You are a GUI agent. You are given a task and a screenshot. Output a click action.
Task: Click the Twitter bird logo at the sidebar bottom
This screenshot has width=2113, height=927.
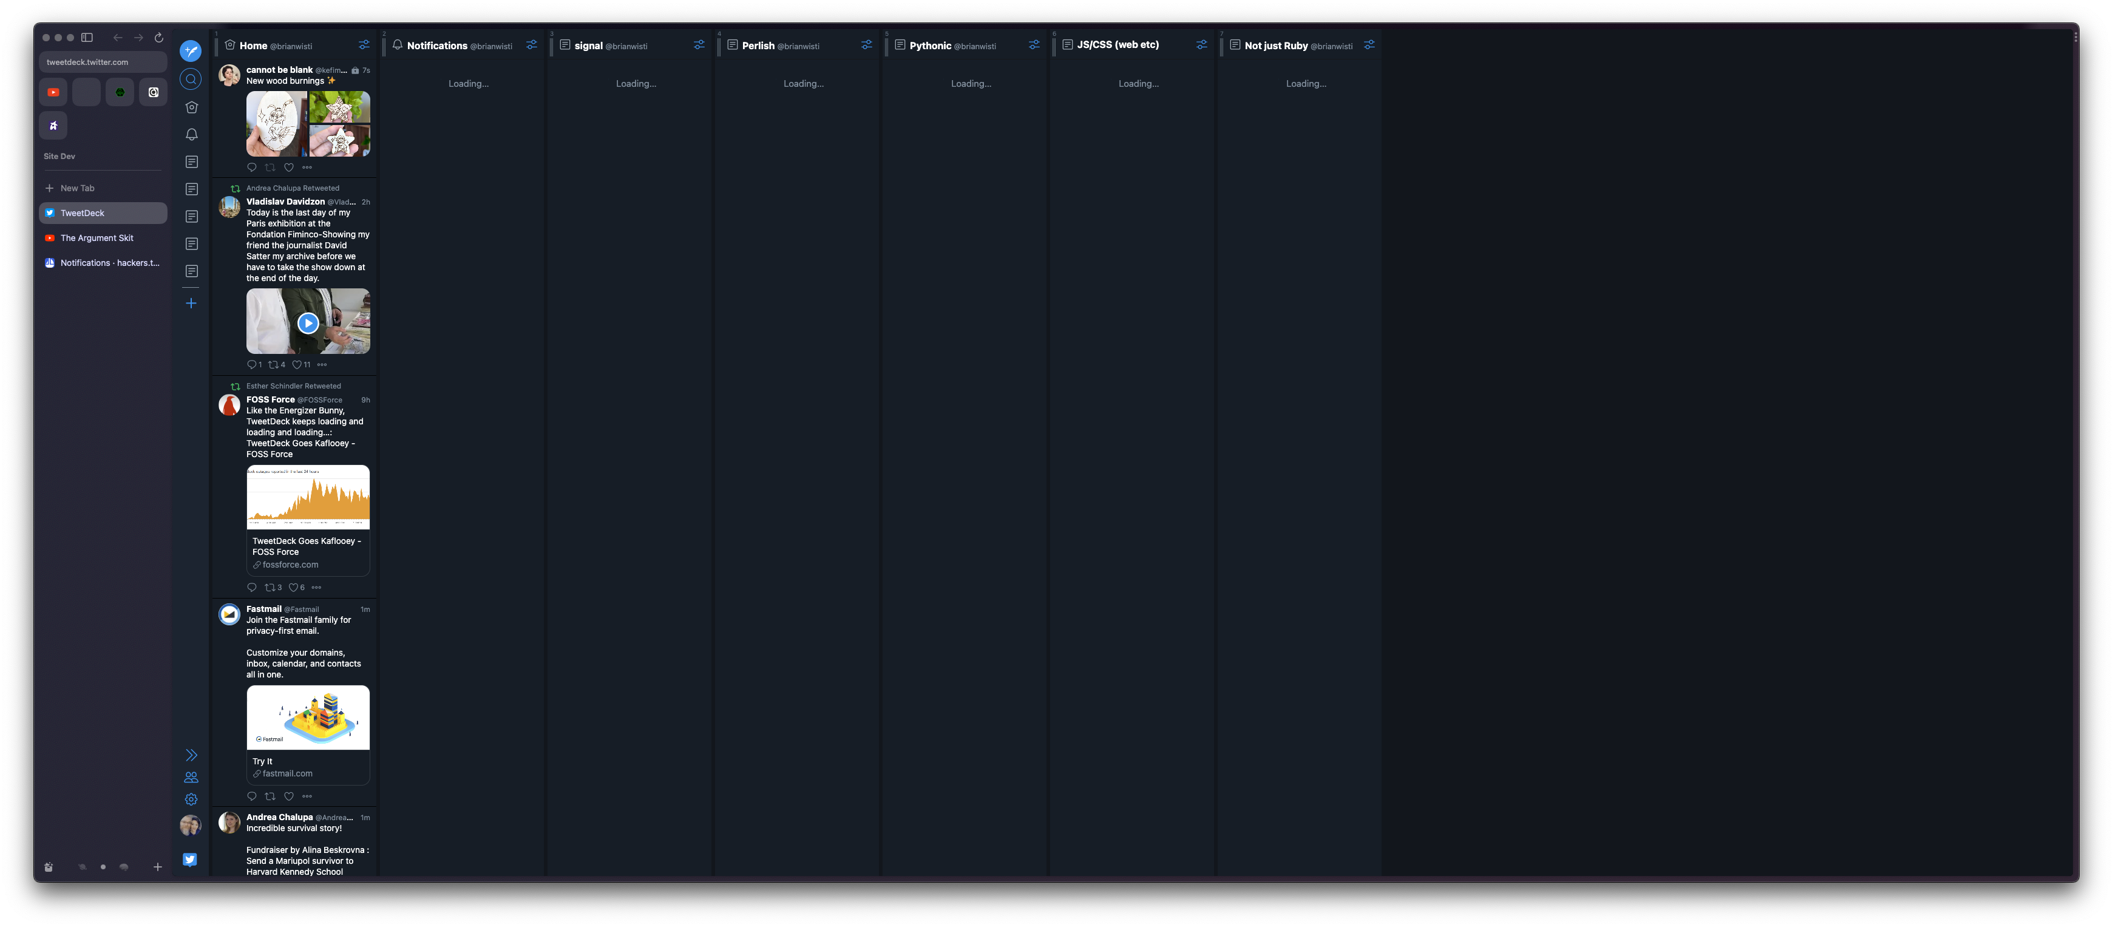pyautogui.click(x=191, y=860)
